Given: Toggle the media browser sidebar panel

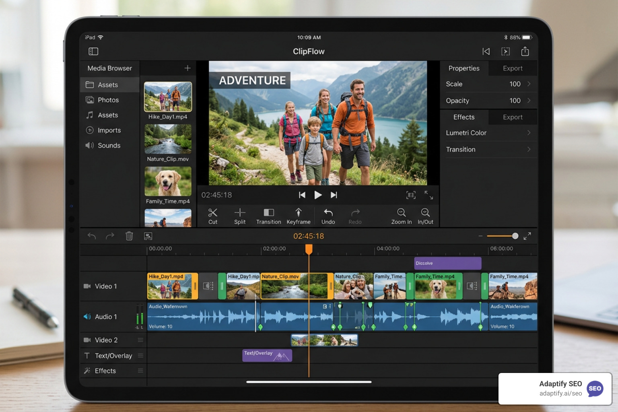Looking at the screenshot, I should click(x=93, y=51).
